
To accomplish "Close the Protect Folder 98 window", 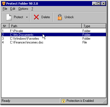I will coord(104,4).
